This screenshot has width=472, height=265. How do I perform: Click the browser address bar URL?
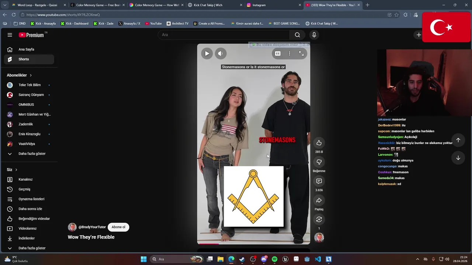63,15
